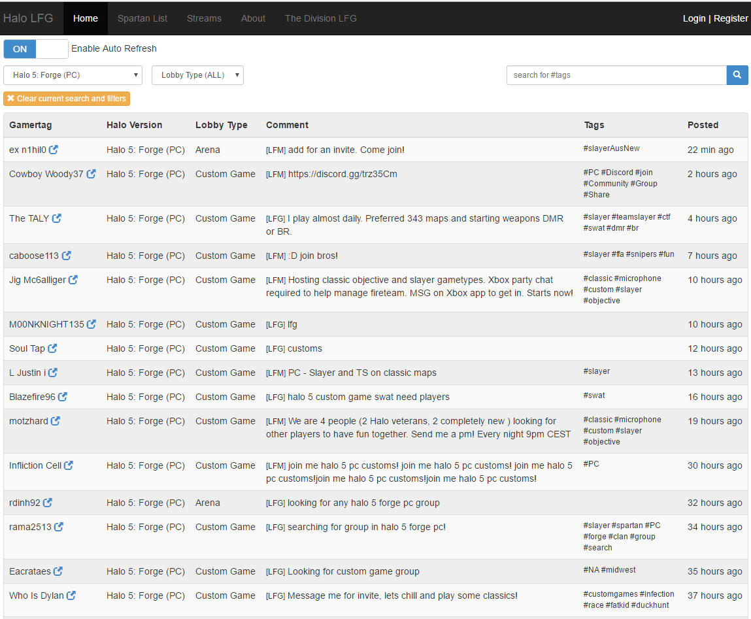
Task: Click the magnifier search button
Action: pos(737,75)
